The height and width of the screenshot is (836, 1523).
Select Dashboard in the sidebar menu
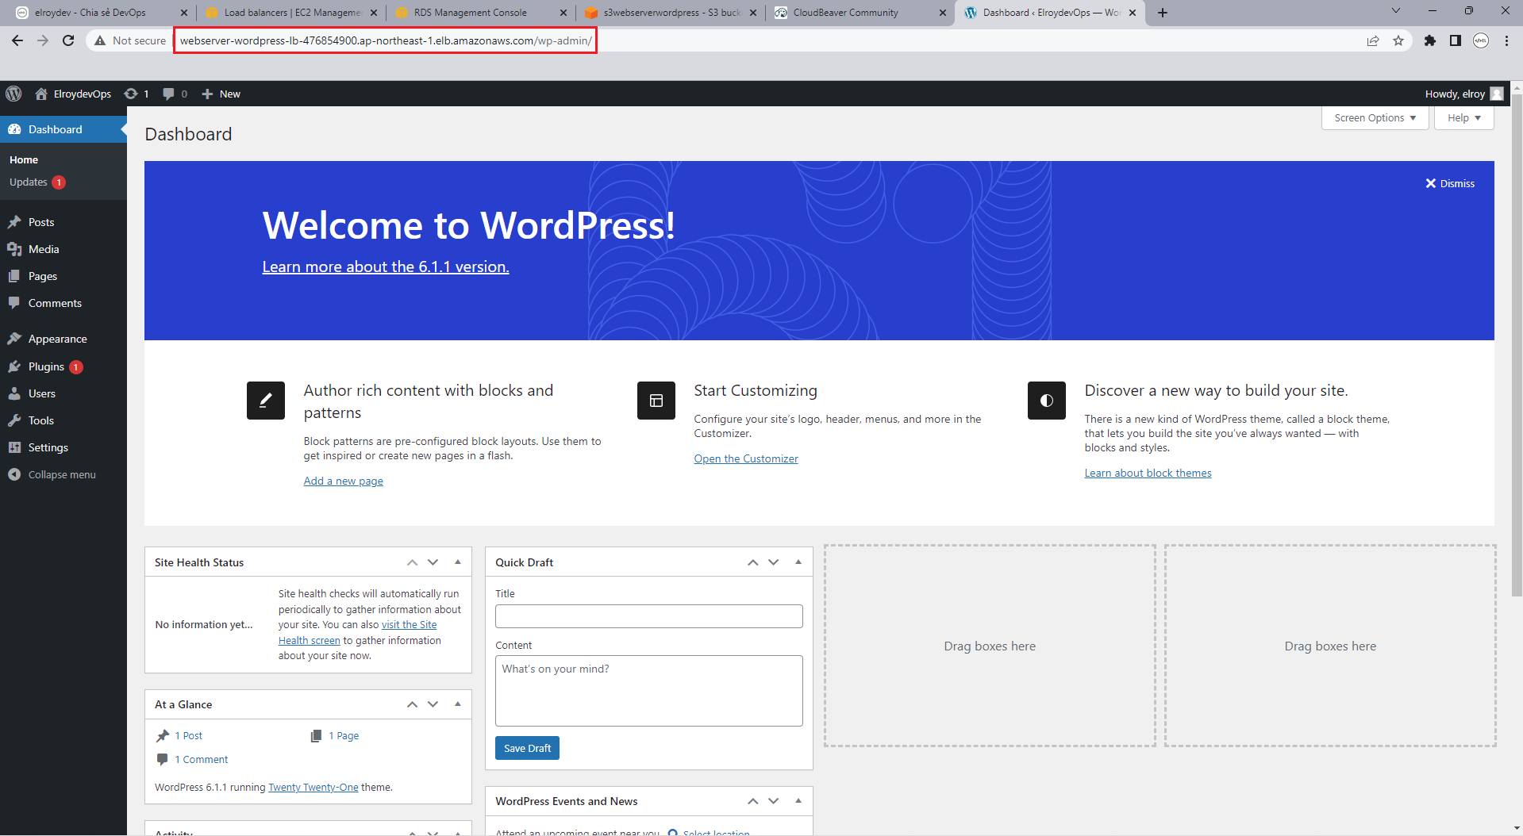pos(63,129)
